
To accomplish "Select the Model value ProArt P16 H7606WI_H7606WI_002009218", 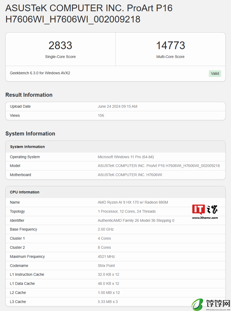I will click(x=159, y=166).
